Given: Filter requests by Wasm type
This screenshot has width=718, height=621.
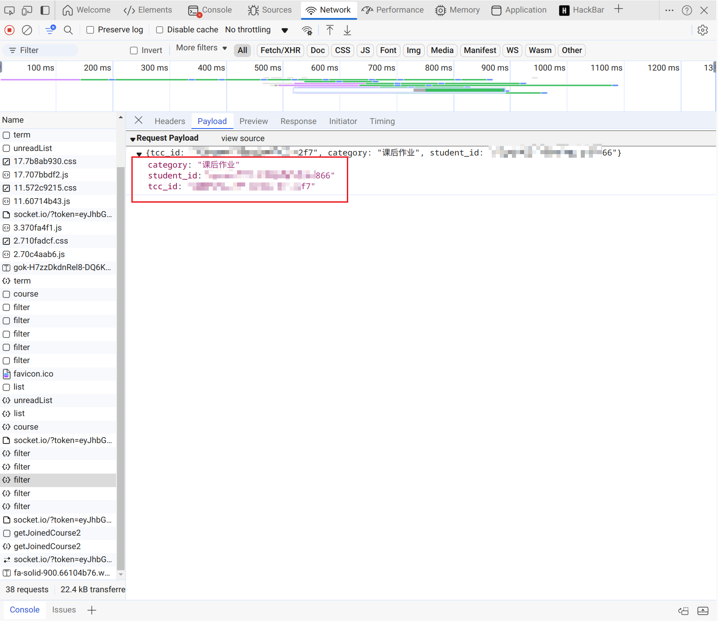Looking at the screenshot, I should [x=540, y=50].
